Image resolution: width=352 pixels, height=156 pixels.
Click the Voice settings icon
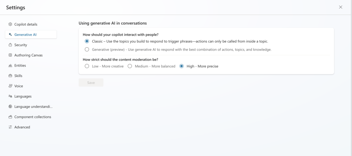click(x=10, y=86)
